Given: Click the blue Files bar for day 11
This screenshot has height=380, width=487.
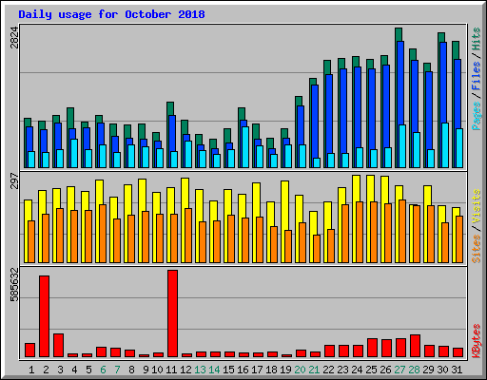Looking at the screenshot, I should click(172, 133).
